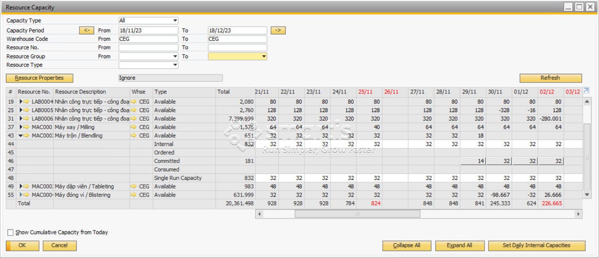Click the Warehouse Code From field
Image resolution: width=599 pixels, height=258 pixels.
[148, 39]
